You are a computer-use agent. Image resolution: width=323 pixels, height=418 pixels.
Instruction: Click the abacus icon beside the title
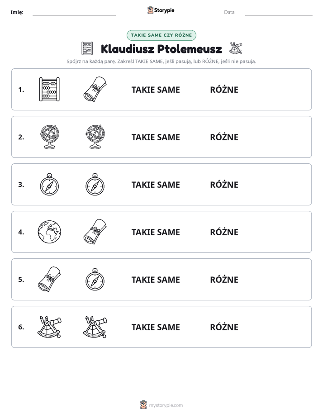[x=87, y=48]
